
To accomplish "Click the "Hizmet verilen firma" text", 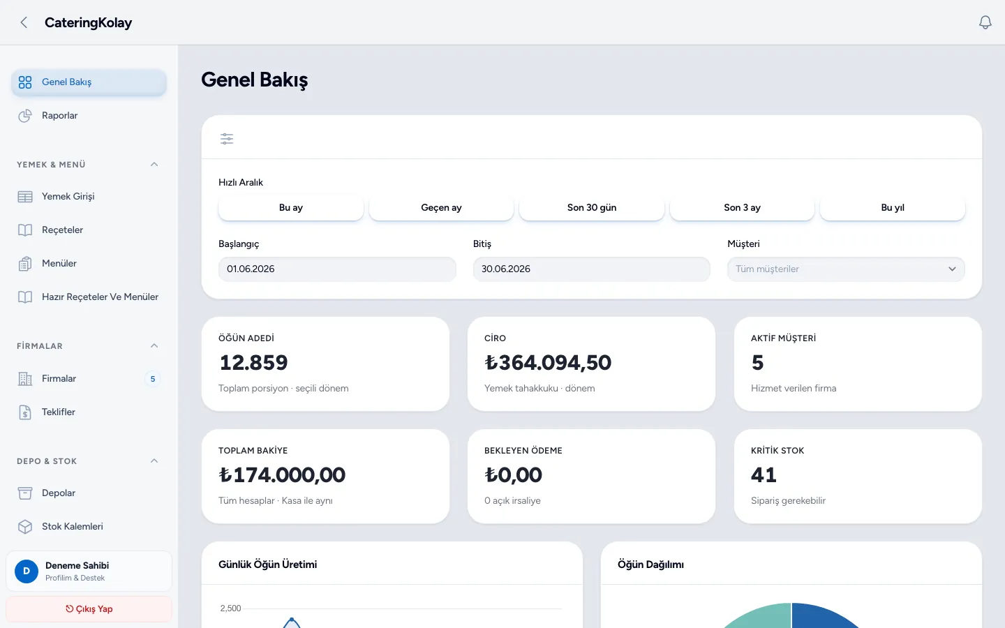I will [x=794, y=389].
